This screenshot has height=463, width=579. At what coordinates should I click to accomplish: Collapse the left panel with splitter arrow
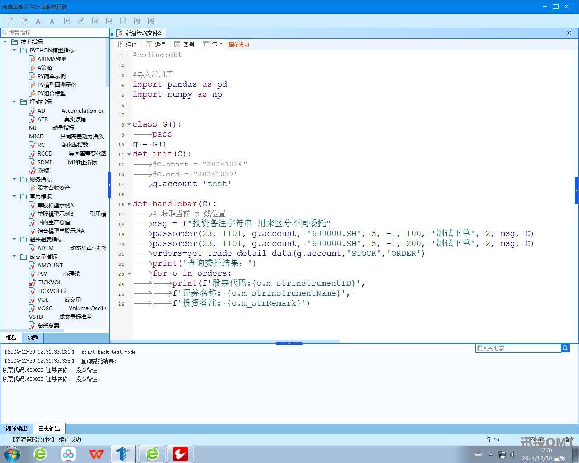[109, 185]
